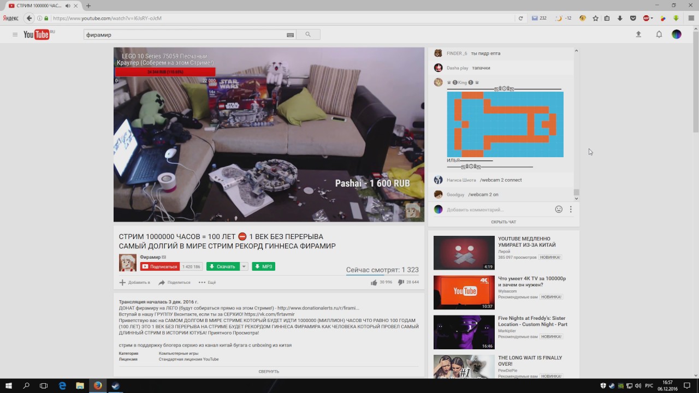Open the account avatar menu
699x393 pixels.
(x=677, y=34)
